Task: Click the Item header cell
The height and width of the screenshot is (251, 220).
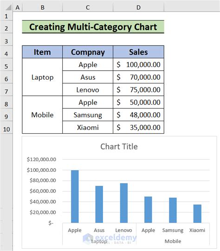Action: click(42, 52)
